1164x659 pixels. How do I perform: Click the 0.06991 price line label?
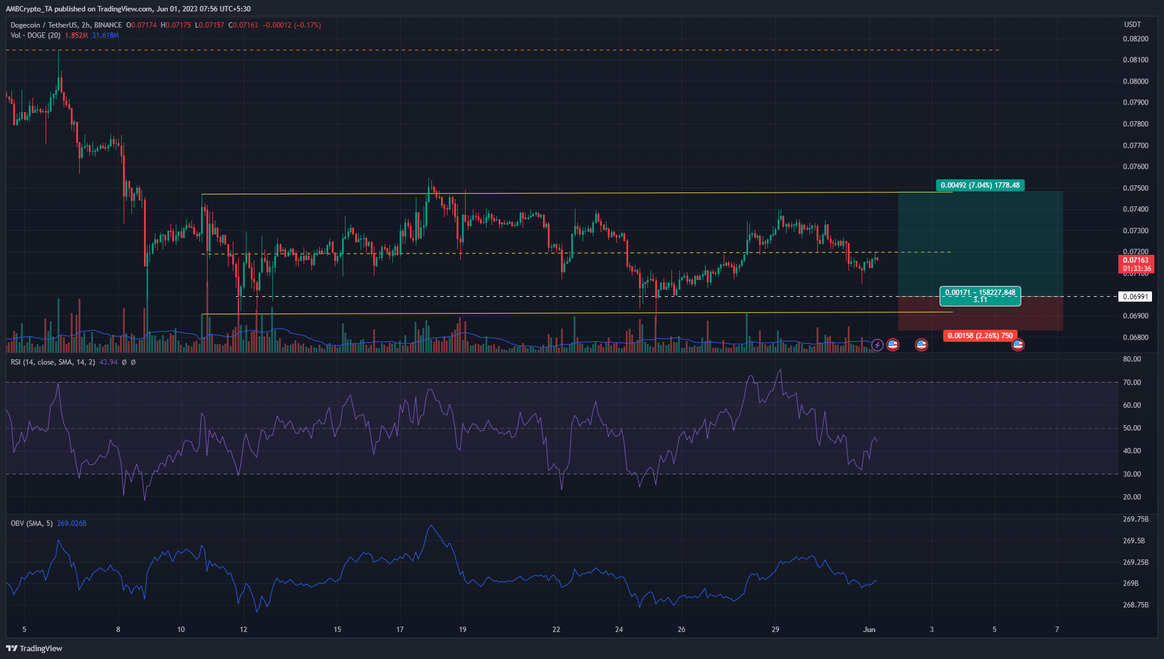(x=1135, y=297)
